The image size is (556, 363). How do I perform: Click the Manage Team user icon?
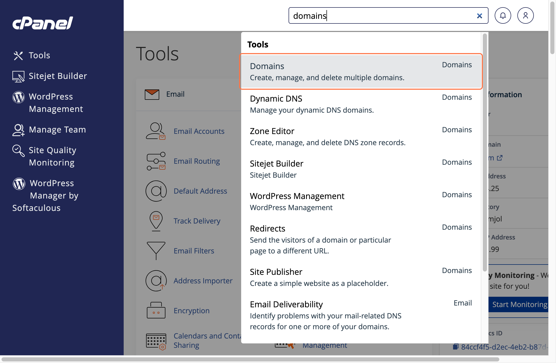(x=18, y=130)
